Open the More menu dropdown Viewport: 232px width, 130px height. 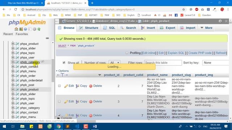coord(207,28)
